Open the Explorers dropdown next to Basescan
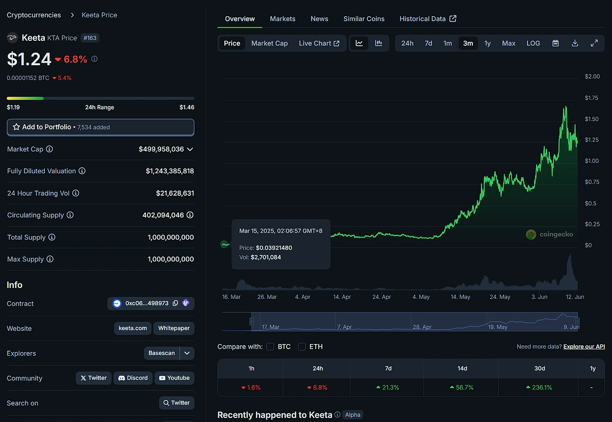Screen dimensions: 612x422 (187, 353)
